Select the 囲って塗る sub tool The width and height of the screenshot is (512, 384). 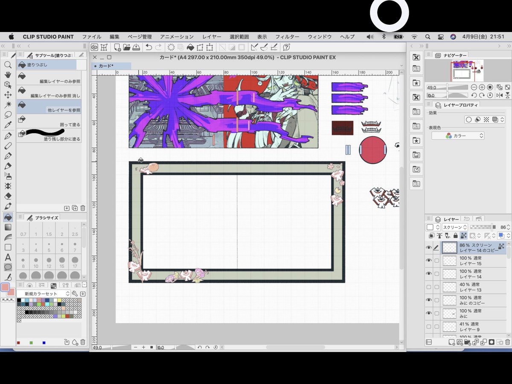click(49, 121)
